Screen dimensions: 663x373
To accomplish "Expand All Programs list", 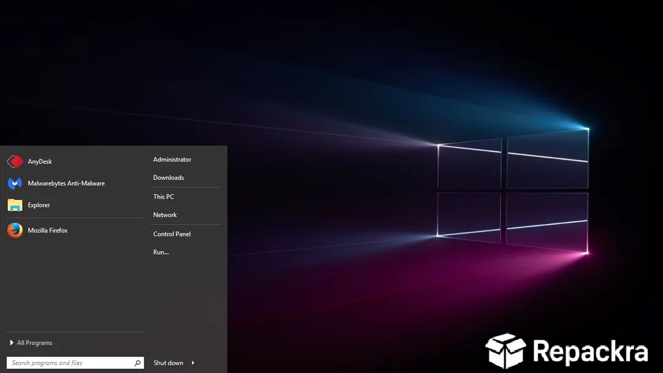I will [x=31, y=342].
